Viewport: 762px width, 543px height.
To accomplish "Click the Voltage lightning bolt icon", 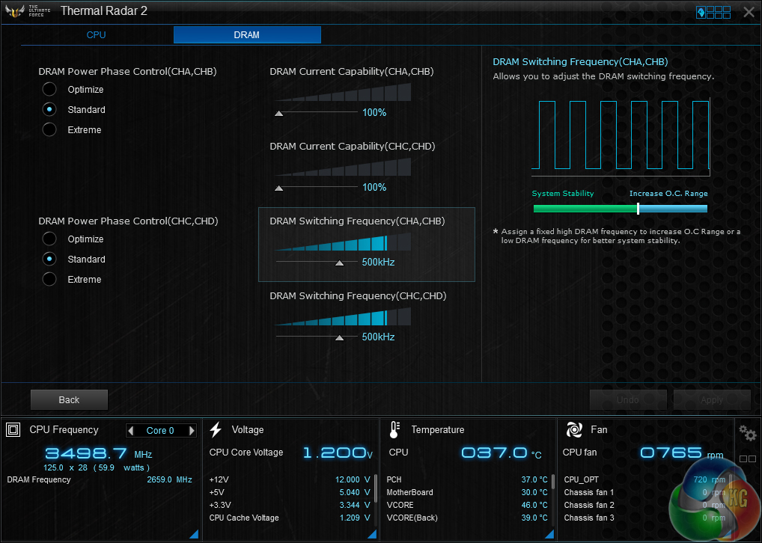I will tap(216, 430).
